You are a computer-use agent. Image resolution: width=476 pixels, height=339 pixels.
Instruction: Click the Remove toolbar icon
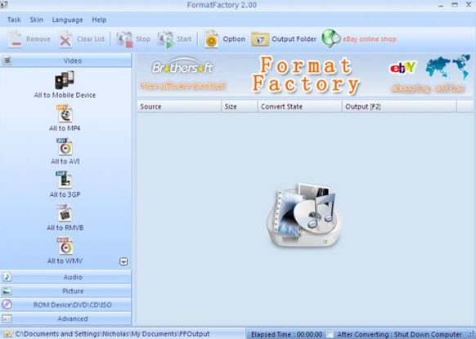pyautogui.click(x=15, y=39)
